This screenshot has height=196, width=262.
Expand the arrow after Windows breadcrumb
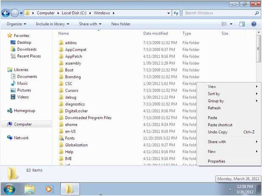coord(114,13)
